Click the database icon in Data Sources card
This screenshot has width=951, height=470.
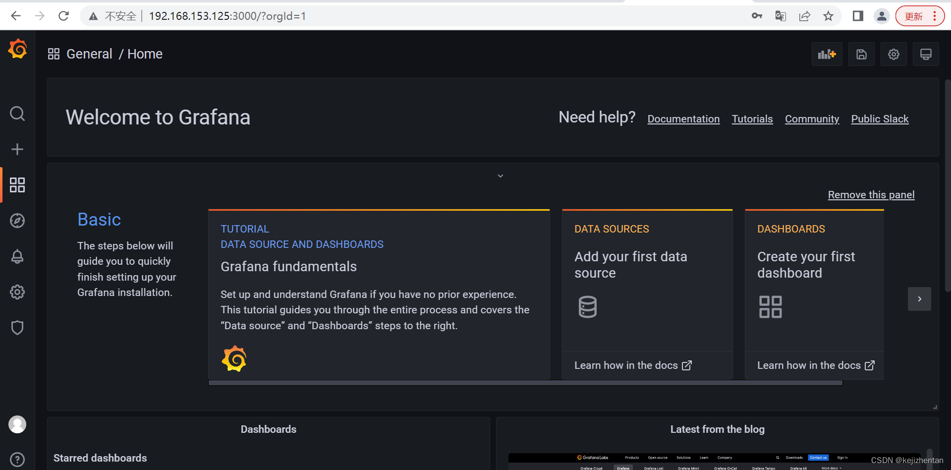click(588, 307)
